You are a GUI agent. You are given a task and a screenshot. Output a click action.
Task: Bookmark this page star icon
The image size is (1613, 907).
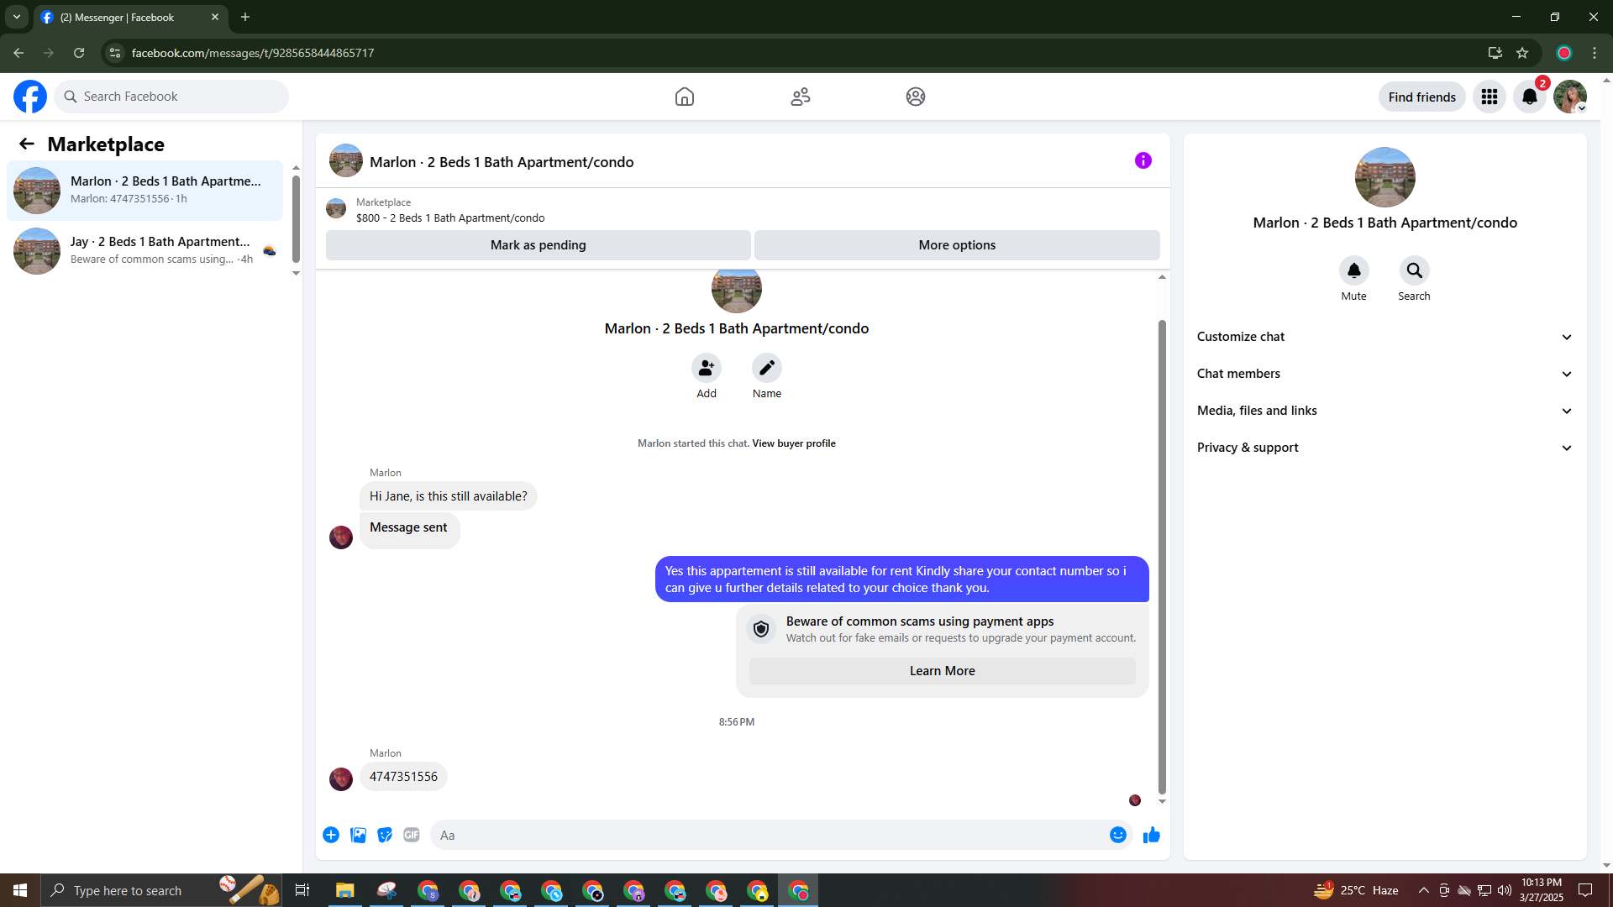1522,53
